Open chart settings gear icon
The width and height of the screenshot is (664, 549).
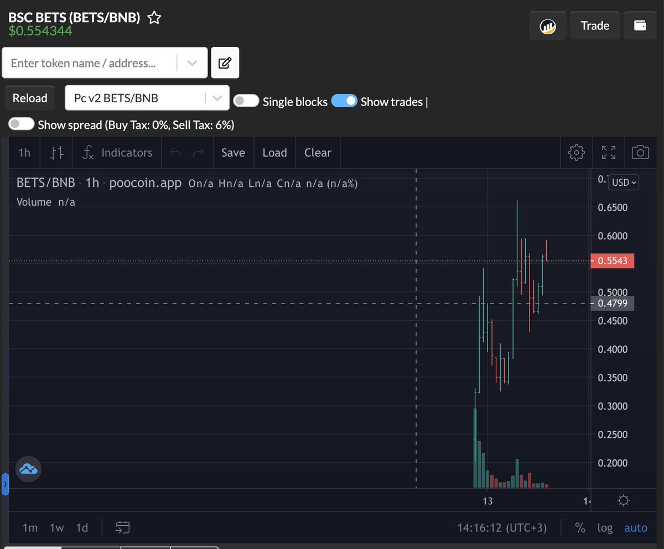point(577,153)
